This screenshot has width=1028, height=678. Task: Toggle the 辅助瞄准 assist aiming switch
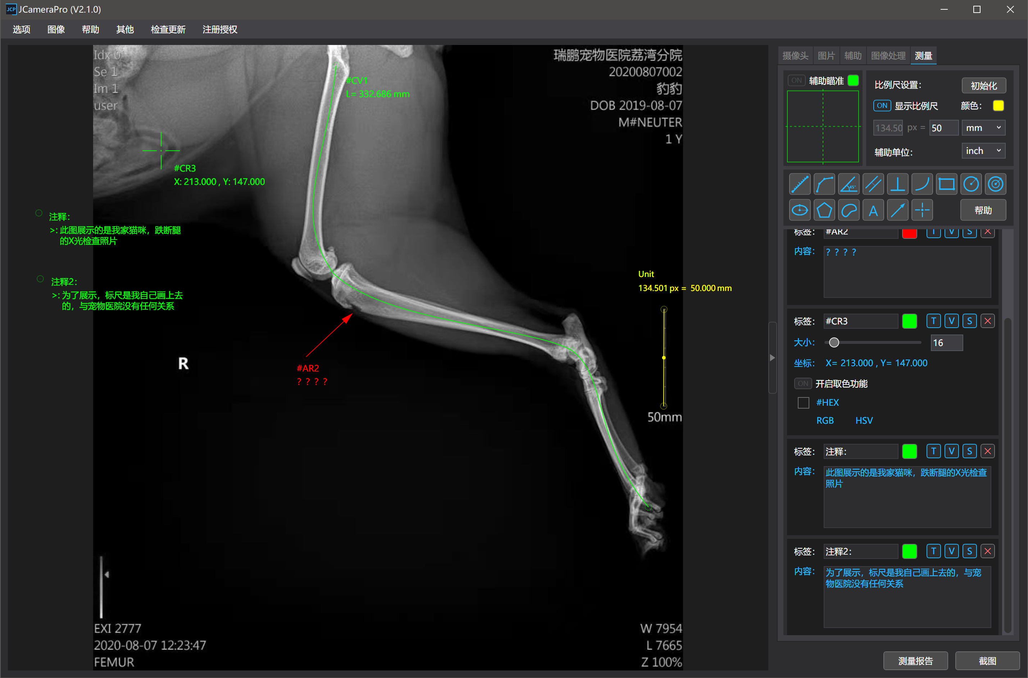[796, 81]
